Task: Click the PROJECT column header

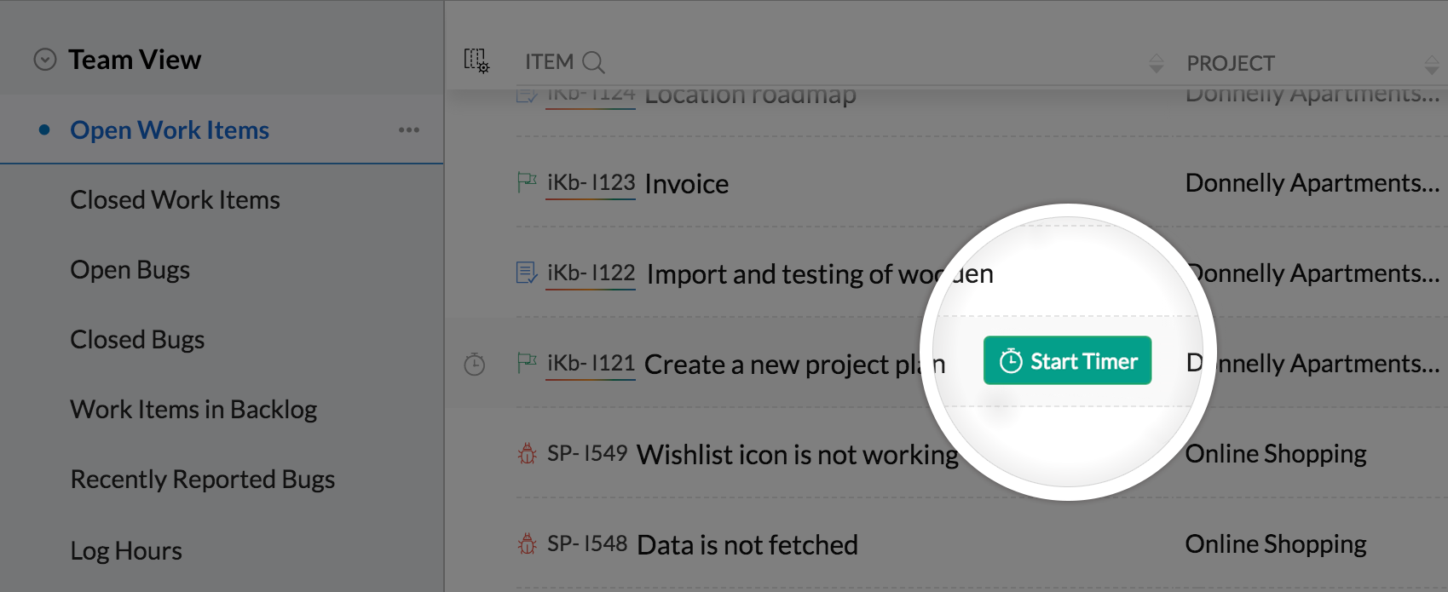Action: pyautogui.click(x=1231, y=64)
